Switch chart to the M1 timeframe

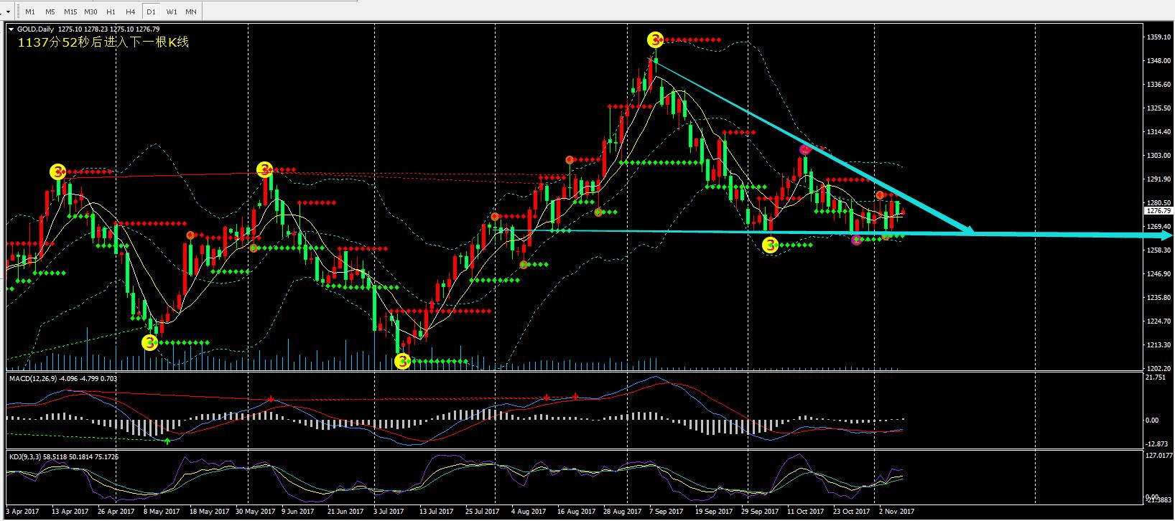pos(30,11)
